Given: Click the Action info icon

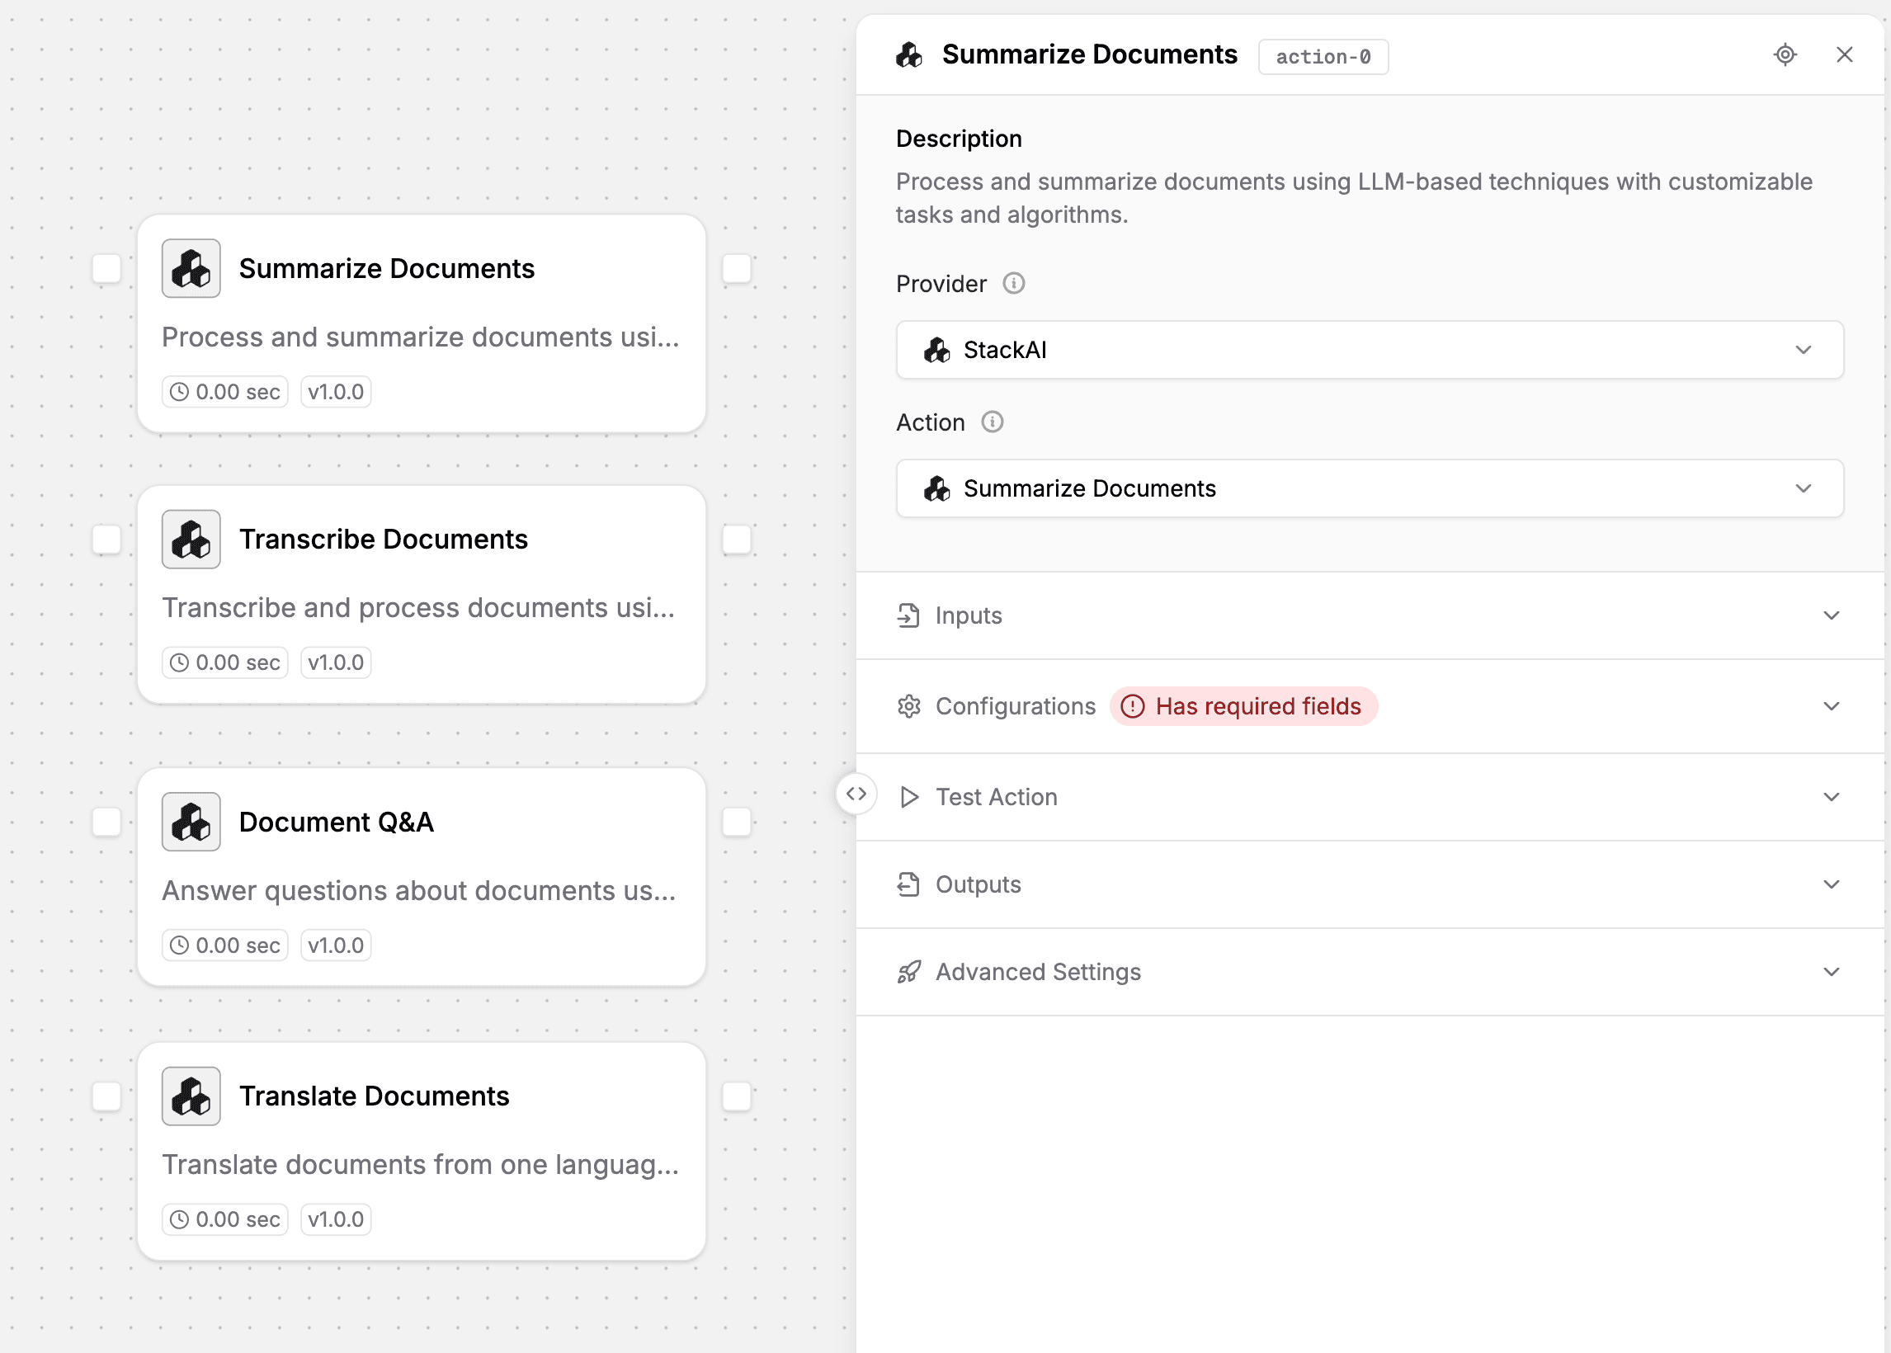Looking at the screenshot, I should 992,422.
